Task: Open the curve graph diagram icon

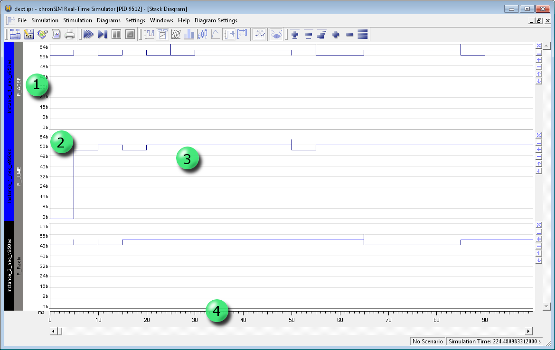Action: click(216, 34)
